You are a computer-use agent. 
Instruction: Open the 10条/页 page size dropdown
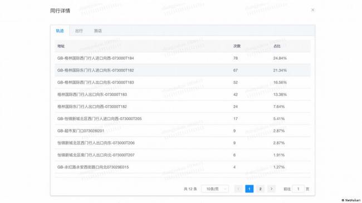[215, 189]
